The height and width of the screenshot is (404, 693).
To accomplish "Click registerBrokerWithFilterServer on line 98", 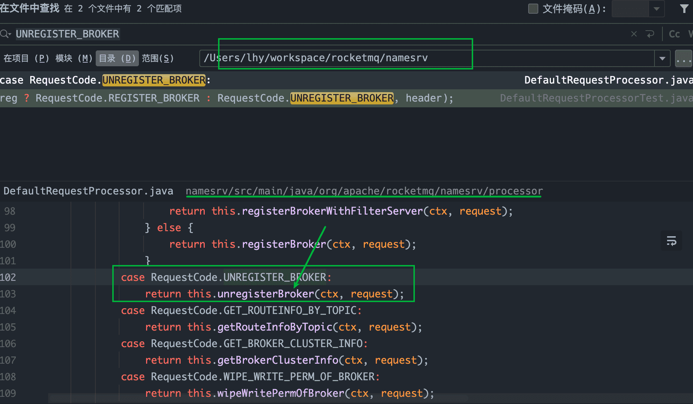I will [x=332, y=211].
